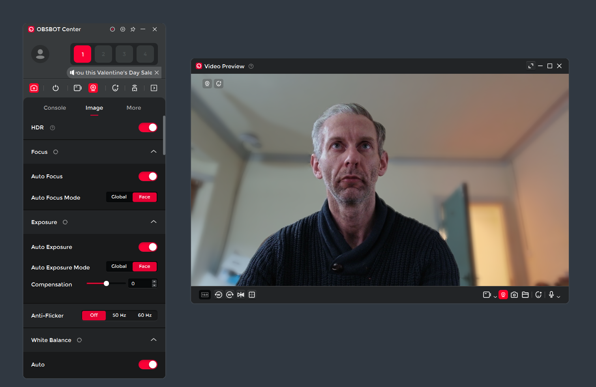Flip the video preview horizontally with mirror icon
The image size is (596, 387).
tap(241, 295)
